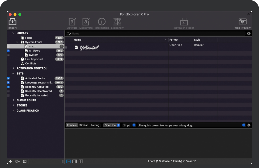259x168 pixels.
Task: Sort the list by Format column
Action: click(181, 40)
